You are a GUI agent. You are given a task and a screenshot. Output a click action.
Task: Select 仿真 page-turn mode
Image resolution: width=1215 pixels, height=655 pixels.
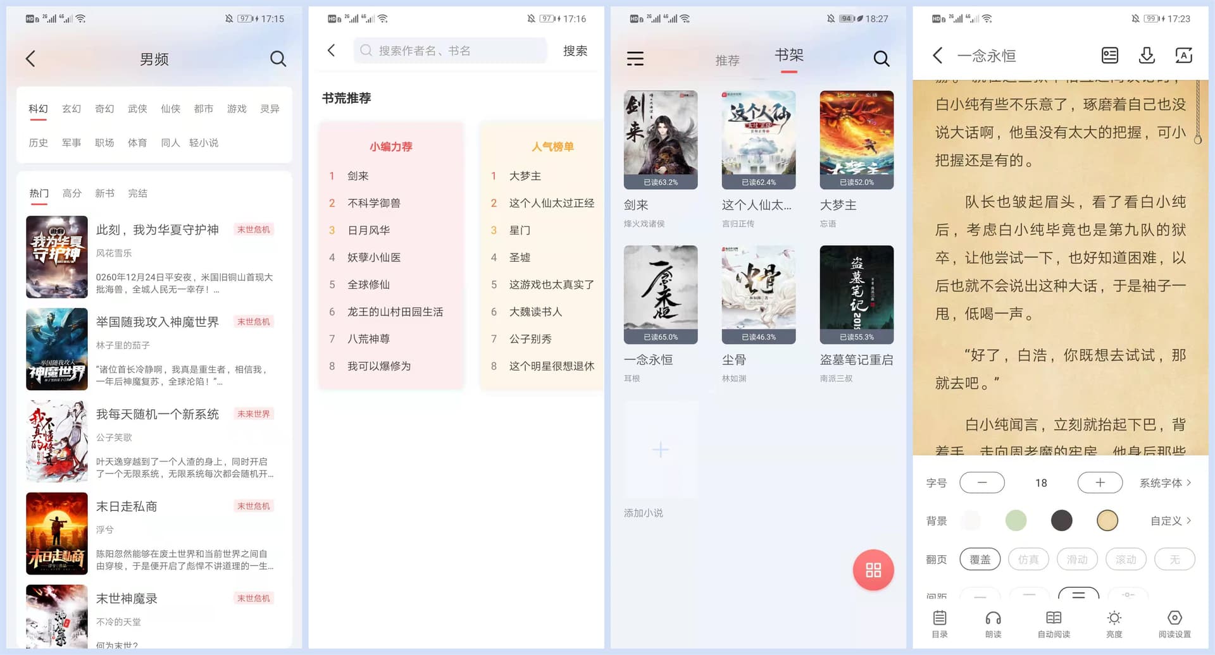[x=1028, y=560]
